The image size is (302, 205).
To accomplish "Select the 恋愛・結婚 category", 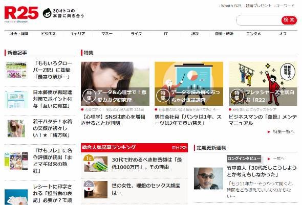I will tap(224, 34).
